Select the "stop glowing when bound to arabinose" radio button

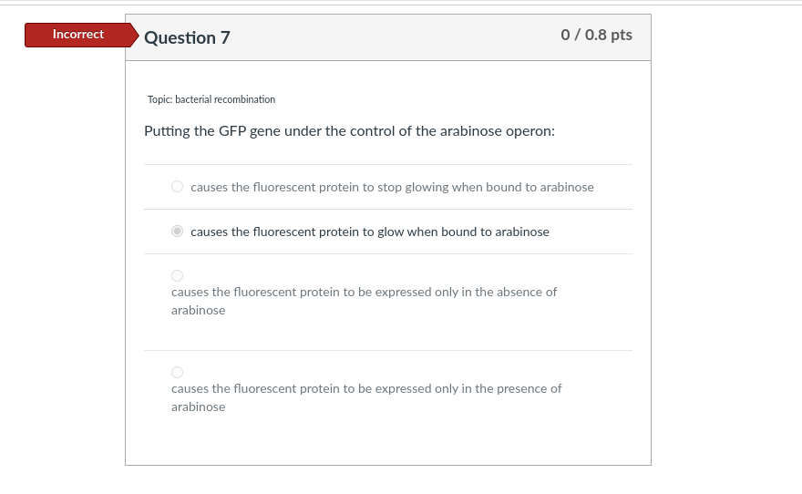[178, 187]
